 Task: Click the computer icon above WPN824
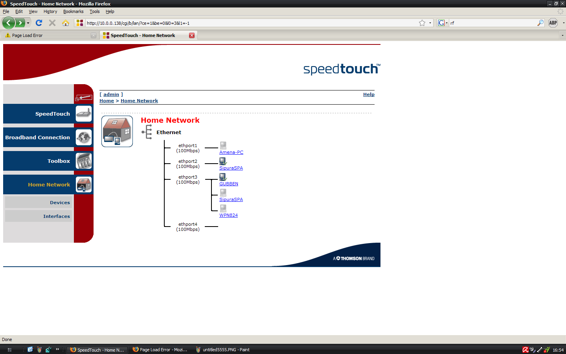223,208
